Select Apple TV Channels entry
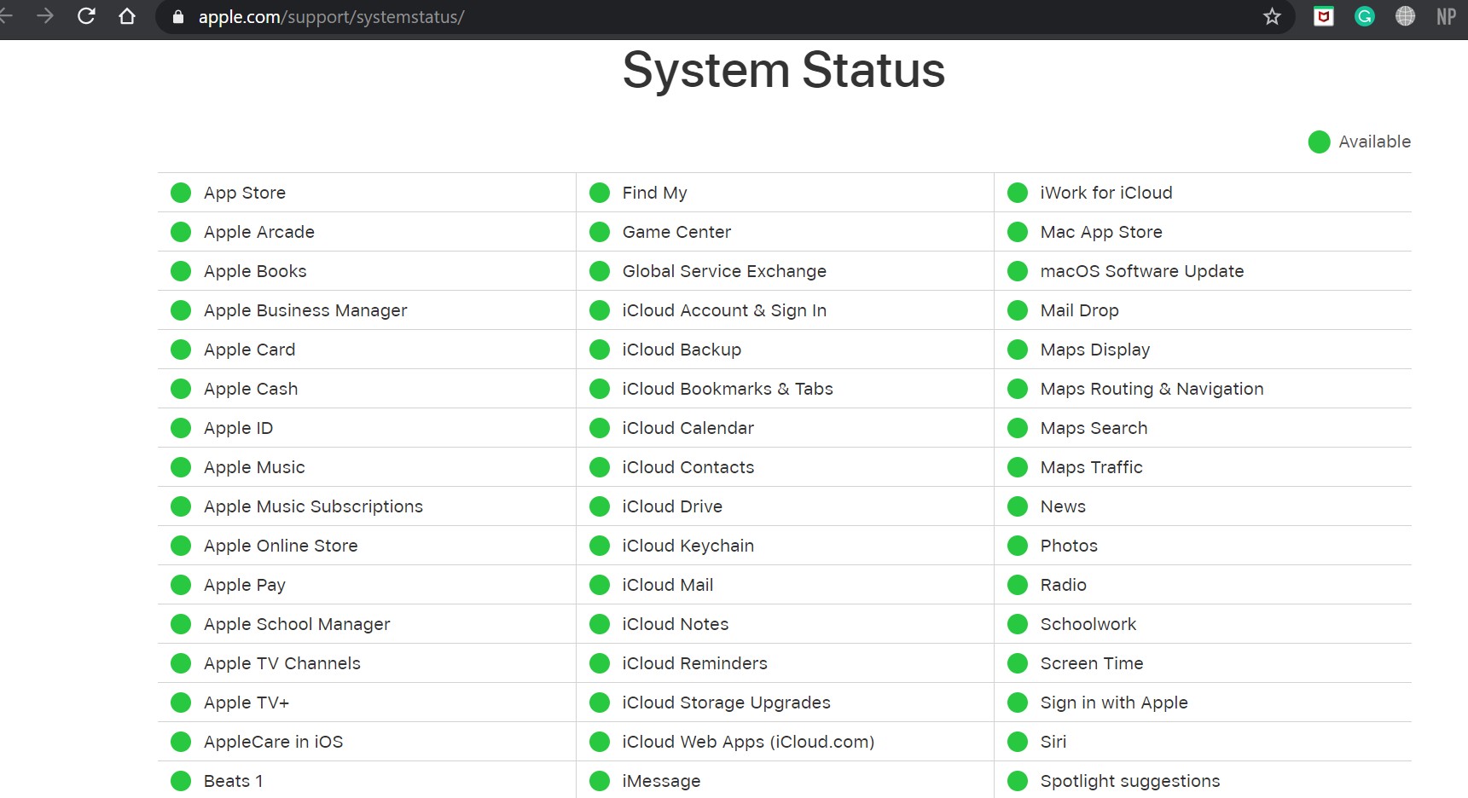 pos(282,663)
